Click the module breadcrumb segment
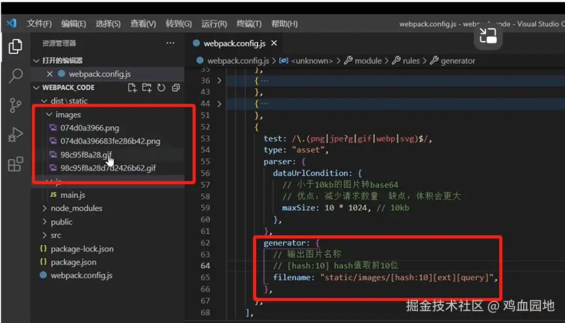The image size is (565, 323). [368, 61]
